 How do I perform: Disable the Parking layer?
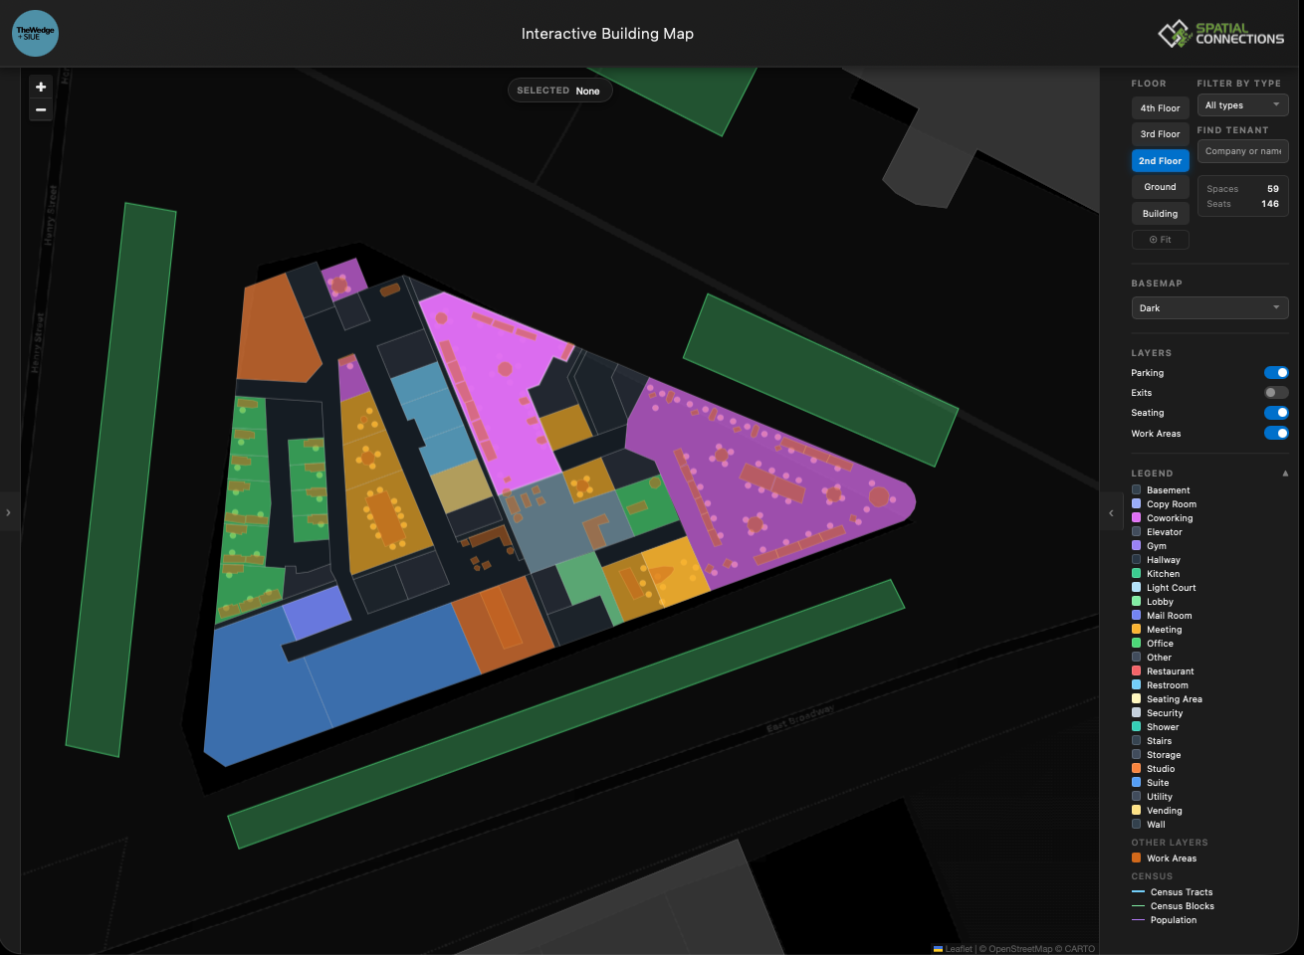pos(1275,372)
